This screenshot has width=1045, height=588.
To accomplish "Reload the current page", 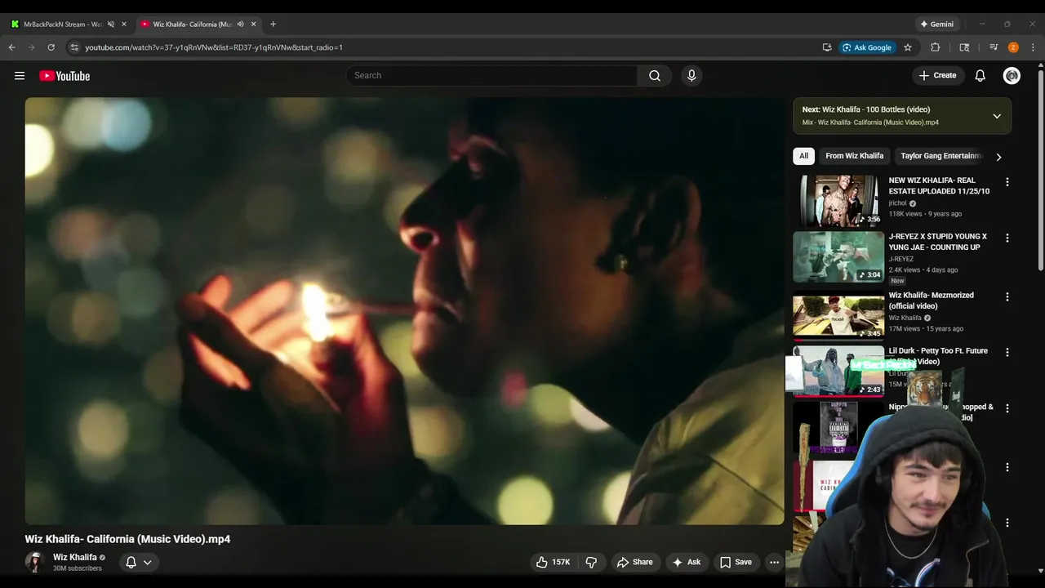I will 51,47.
